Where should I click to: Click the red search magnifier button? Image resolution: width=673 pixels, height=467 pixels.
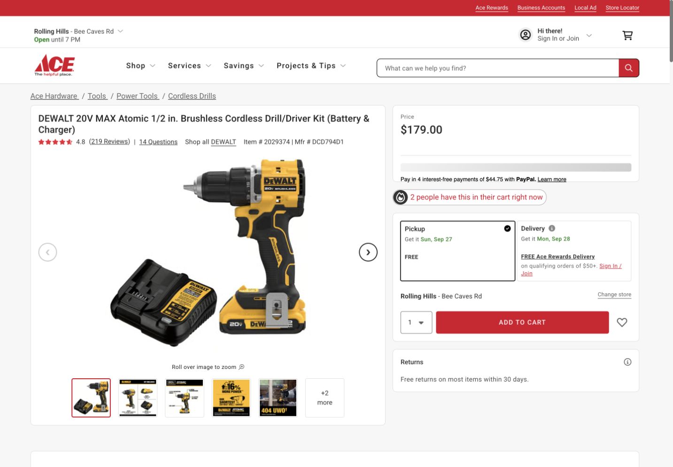pos(629,68)
